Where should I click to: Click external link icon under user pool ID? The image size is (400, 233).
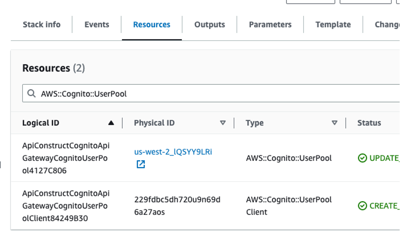pos(141,164)
